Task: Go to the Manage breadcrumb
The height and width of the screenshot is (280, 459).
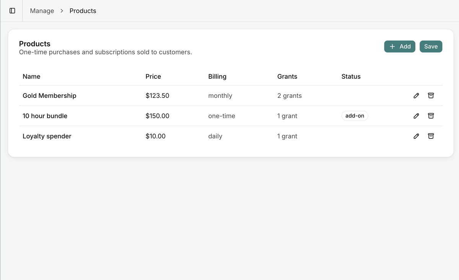Action: click(42, 11)
